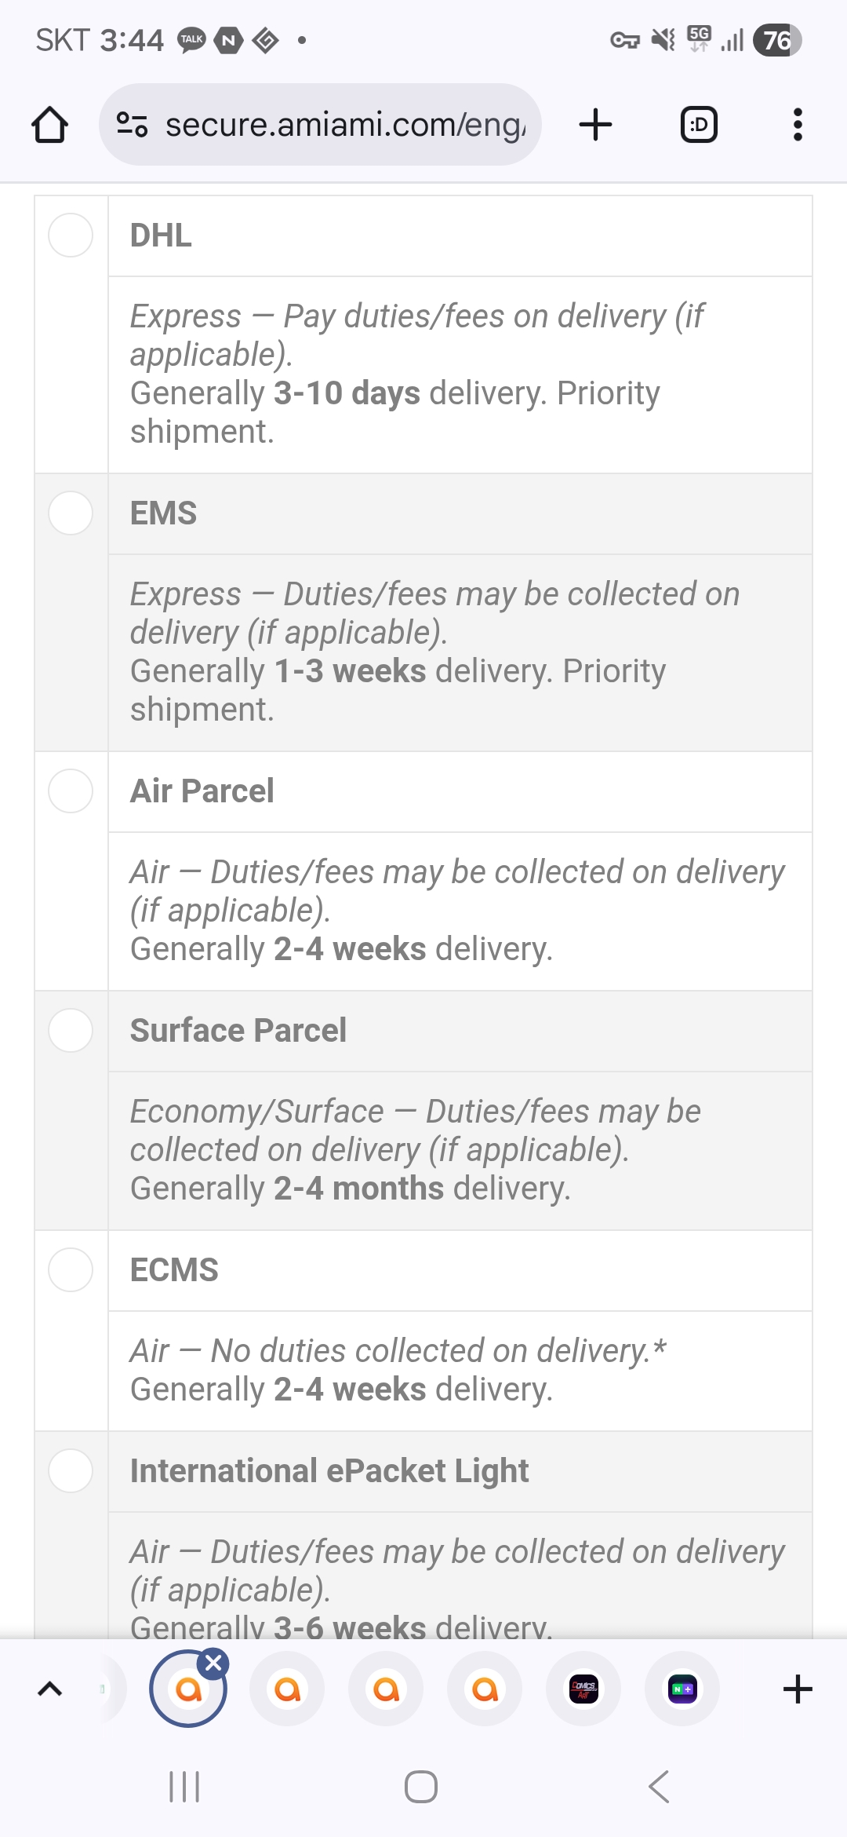This screenshot has height=1837, width=847.
Task: Close the active tab with X badge
Action: [x=213, y=1663]
